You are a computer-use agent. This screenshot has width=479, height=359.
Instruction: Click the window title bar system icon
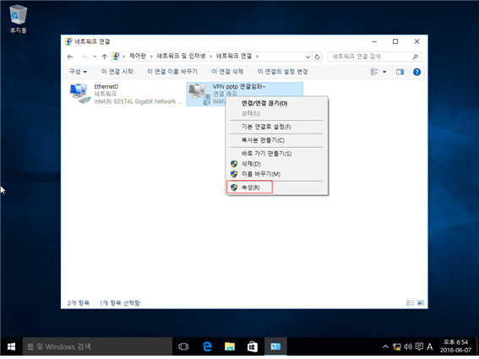click(x=68, y=41)
